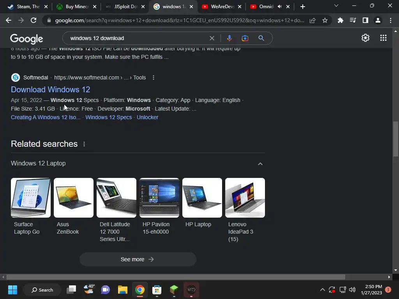Open Windows 12 Specs sitelink
Screen dimensions: 399x299
click(x=109, y=117)
